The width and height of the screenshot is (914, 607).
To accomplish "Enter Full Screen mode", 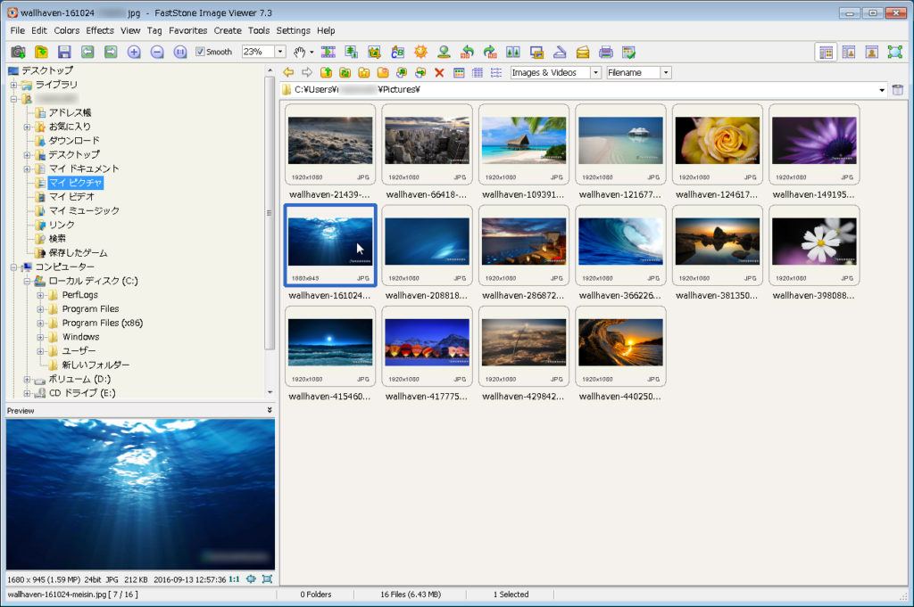I will 894,53.
